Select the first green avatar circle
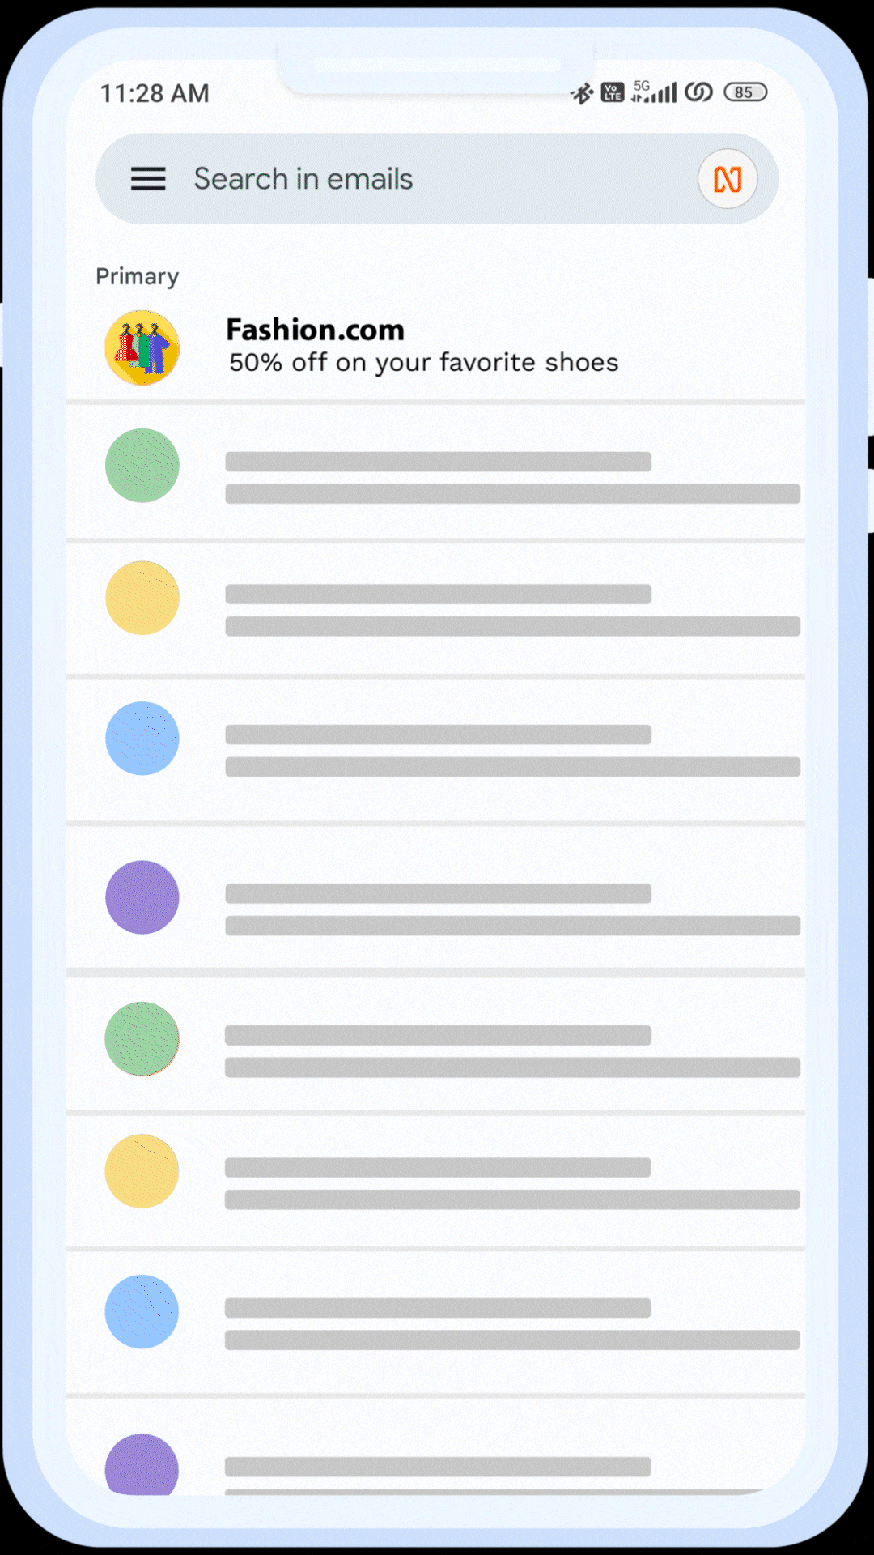Screen dimensions: 874x1555 pyautogui.click(x=142, y=466)
